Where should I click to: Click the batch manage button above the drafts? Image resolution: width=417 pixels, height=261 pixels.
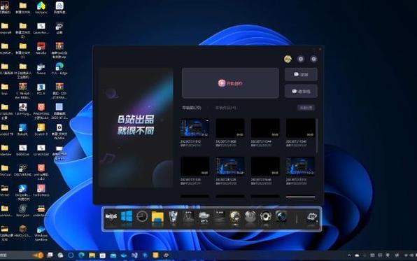(x=306, y=108)
